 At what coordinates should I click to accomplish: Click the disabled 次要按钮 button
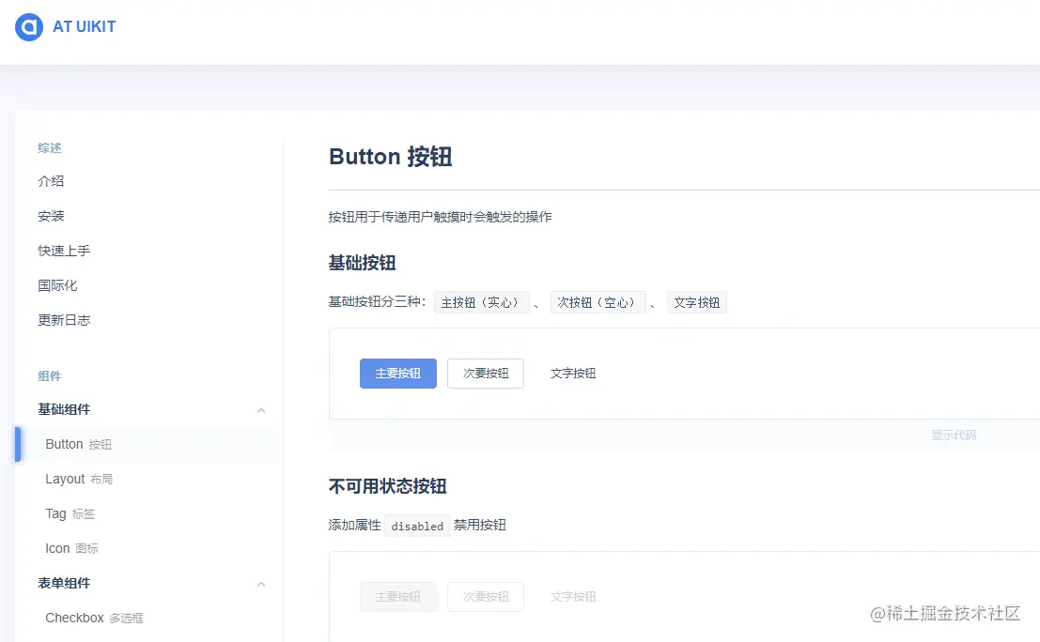coord(486,597)
